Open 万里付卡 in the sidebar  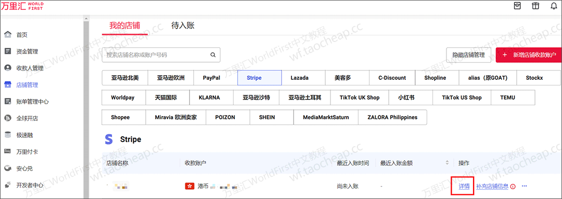pos(27,152)
